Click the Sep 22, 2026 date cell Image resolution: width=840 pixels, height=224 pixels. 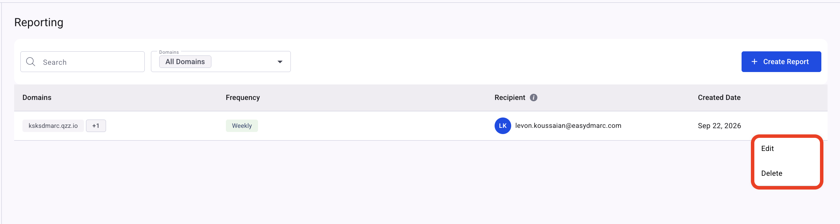pyautogui.click(x=719, y=126)
